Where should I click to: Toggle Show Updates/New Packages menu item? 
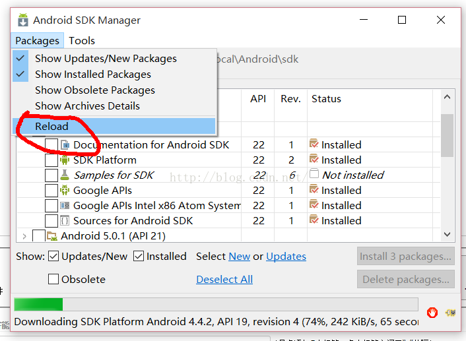114,59
